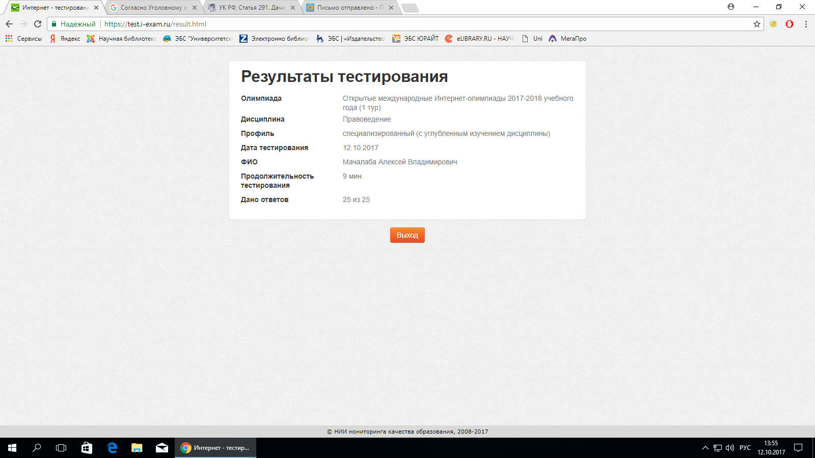The width and height of the screenshot is (815, 458).
Task: Go back using the browser back arrow
Action: [9, 24]
